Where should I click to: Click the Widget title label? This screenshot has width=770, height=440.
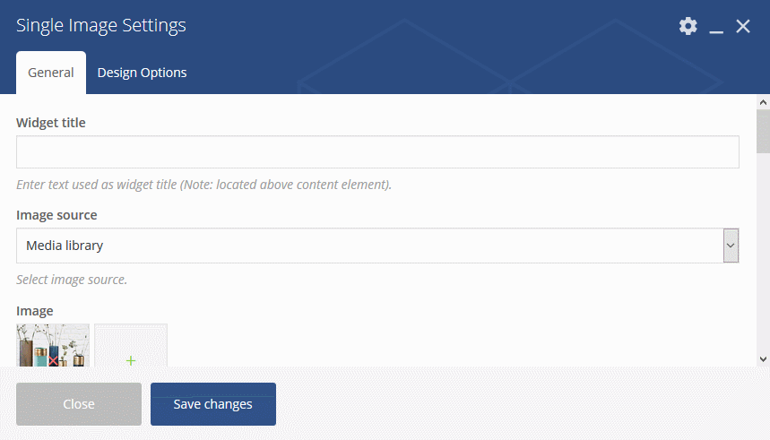(x=51, y=123)
